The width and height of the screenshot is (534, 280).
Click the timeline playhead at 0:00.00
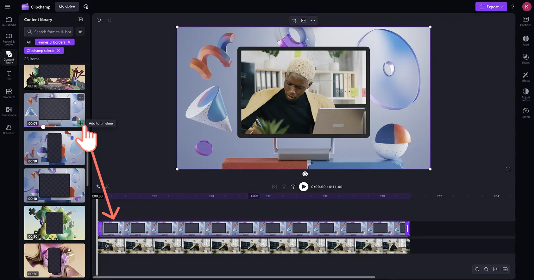coord(97,196)
